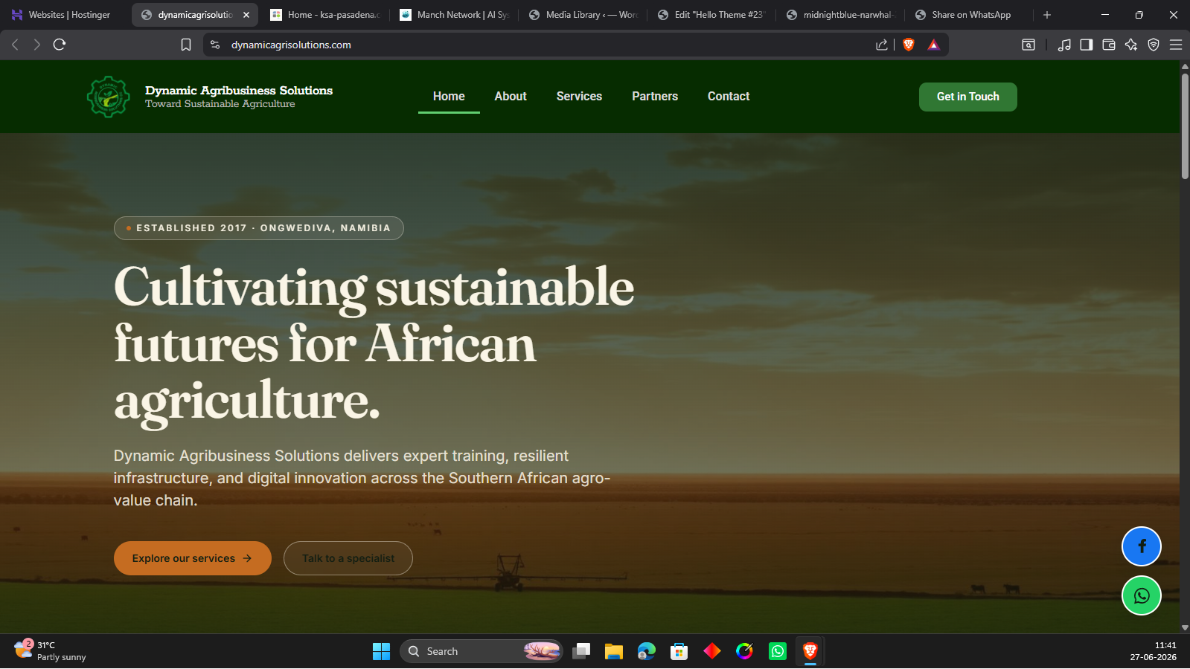Open site settings icon in the address bar
Screen dimensions: 1190x669
click(215, 45)
